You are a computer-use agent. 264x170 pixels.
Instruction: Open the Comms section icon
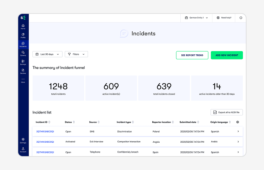(x=23, y=53)
